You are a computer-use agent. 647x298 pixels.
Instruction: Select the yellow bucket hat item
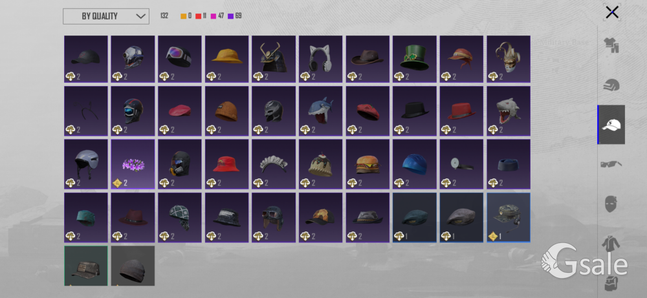pyautogui.click(x=226, y=59)
